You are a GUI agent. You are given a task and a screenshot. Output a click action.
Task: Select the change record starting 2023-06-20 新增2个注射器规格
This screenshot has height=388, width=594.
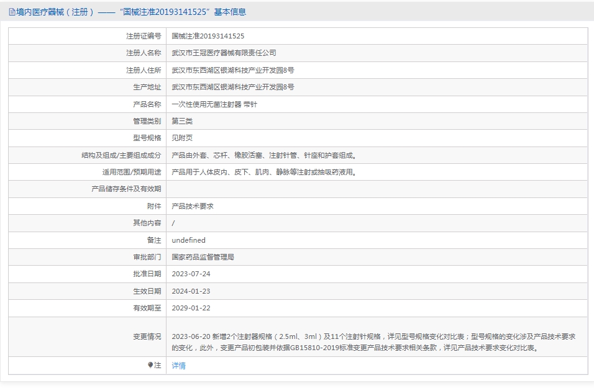click(x=373, y=342)
